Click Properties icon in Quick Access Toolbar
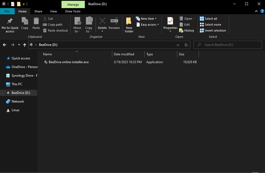The width and height of the screenshot is (265, 173). pyautogui.click(x=13, y=4)
